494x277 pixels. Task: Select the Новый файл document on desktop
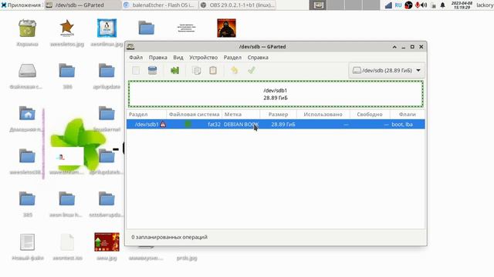[x=28, y=242]
